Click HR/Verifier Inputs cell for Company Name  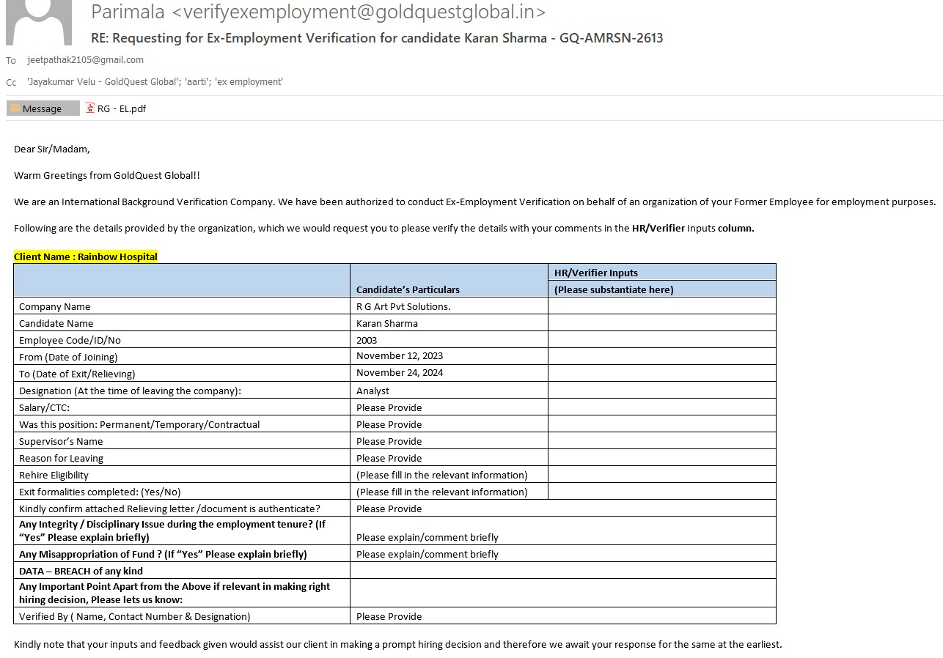tap(661, 306)
